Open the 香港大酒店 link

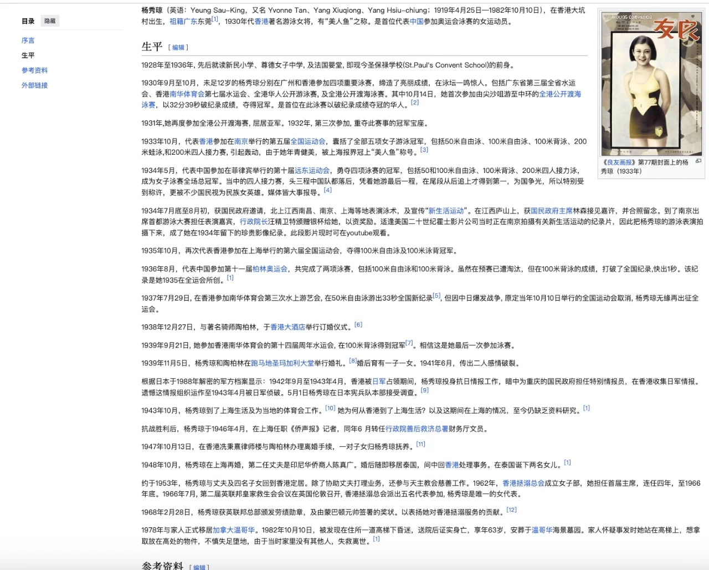[x=287, y=327]
